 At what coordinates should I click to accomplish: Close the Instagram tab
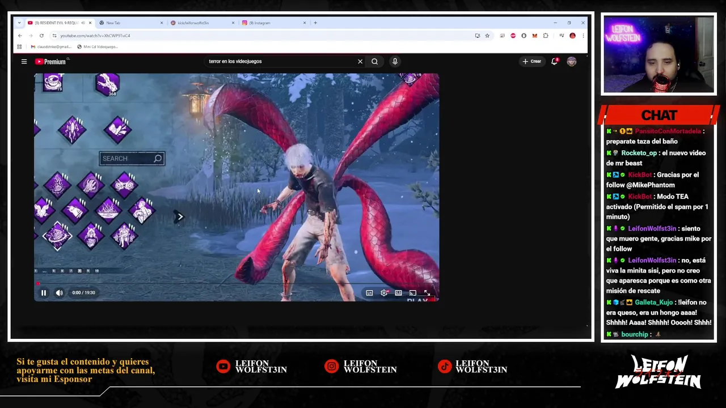[x=305, y=23]
